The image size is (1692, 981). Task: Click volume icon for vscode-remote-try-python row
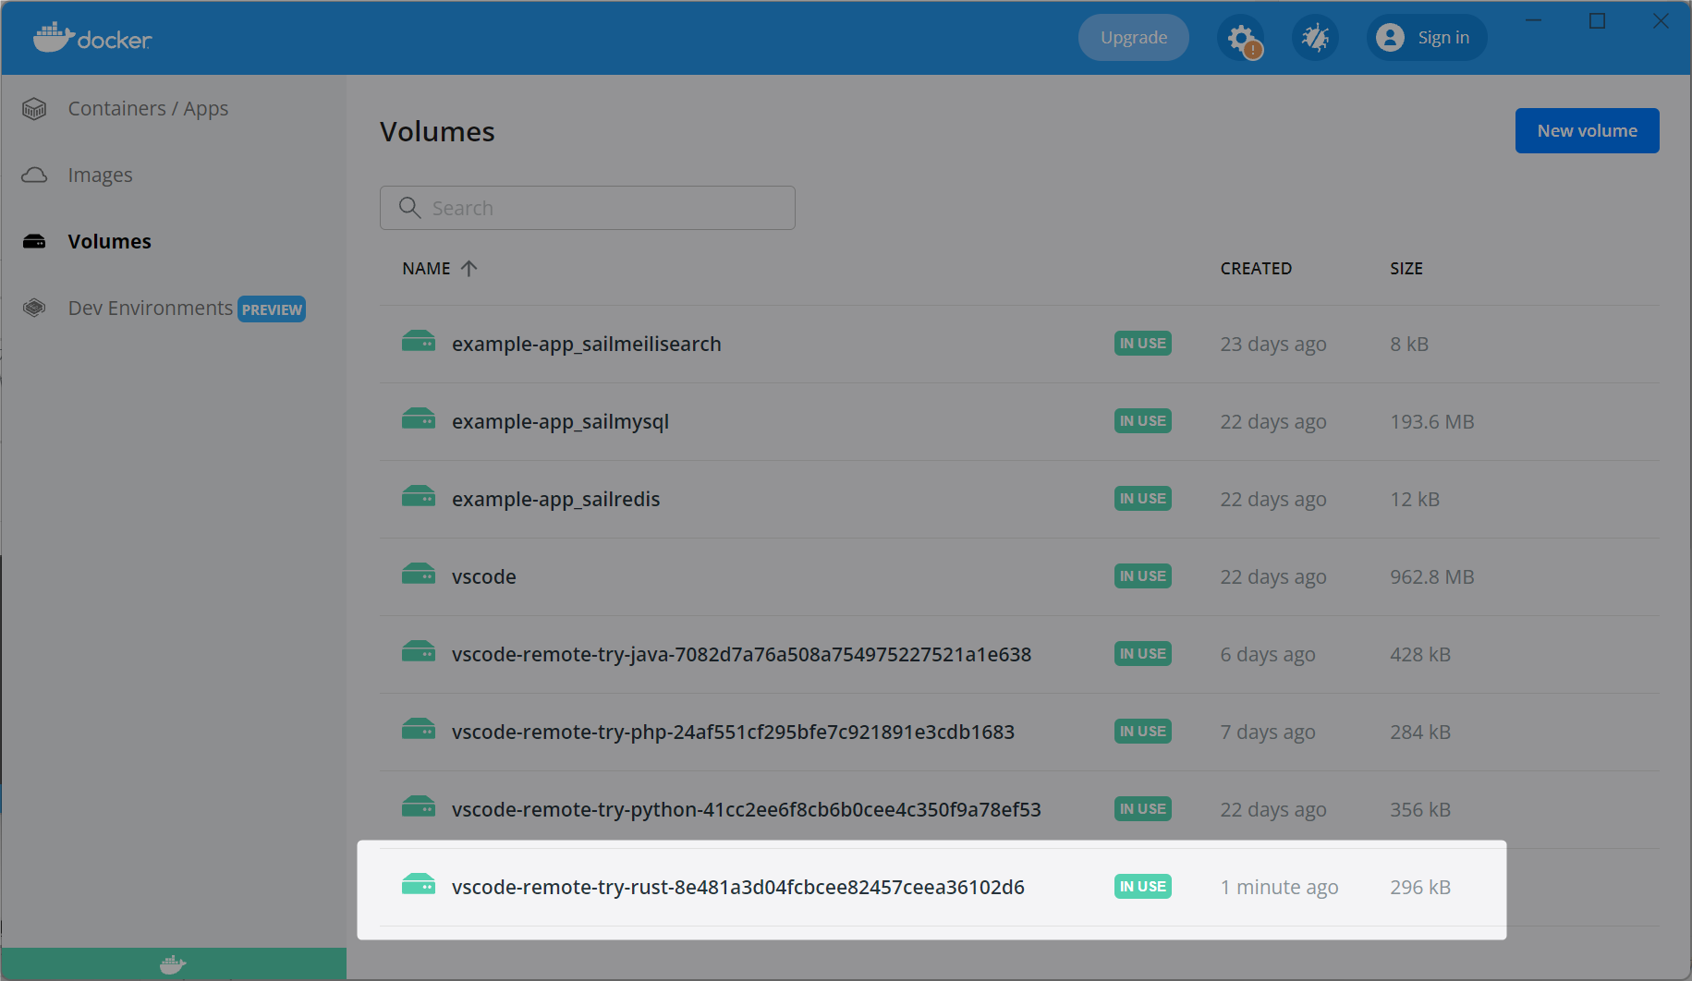pyautogui.click(x=419, y=807)
